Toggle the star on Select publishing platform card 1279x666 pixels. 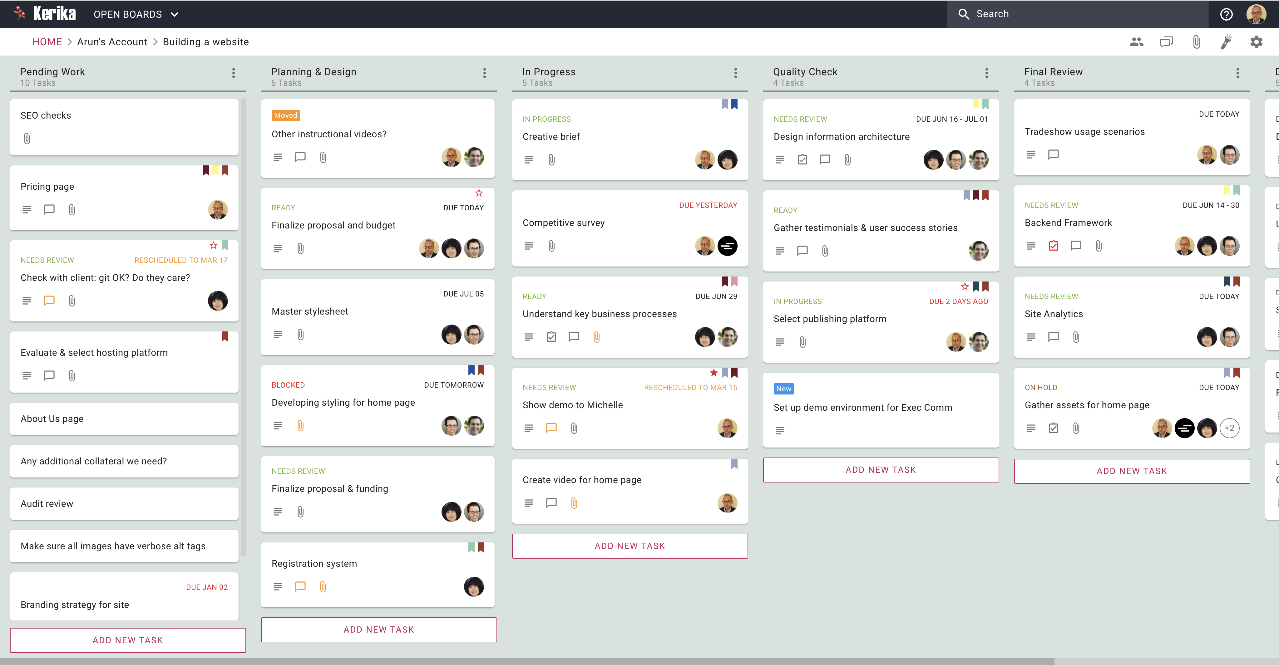[965, 286]
